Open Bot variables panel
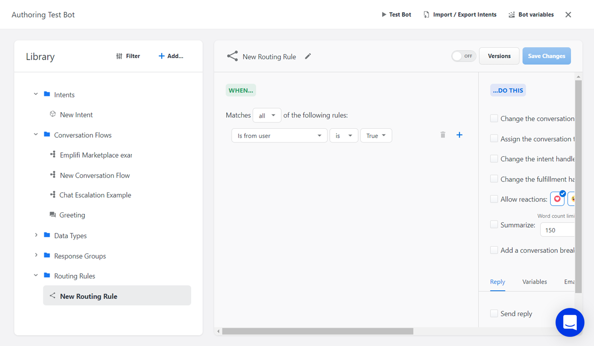The height and width of the screenshot is (346, 594). [531, 15]
